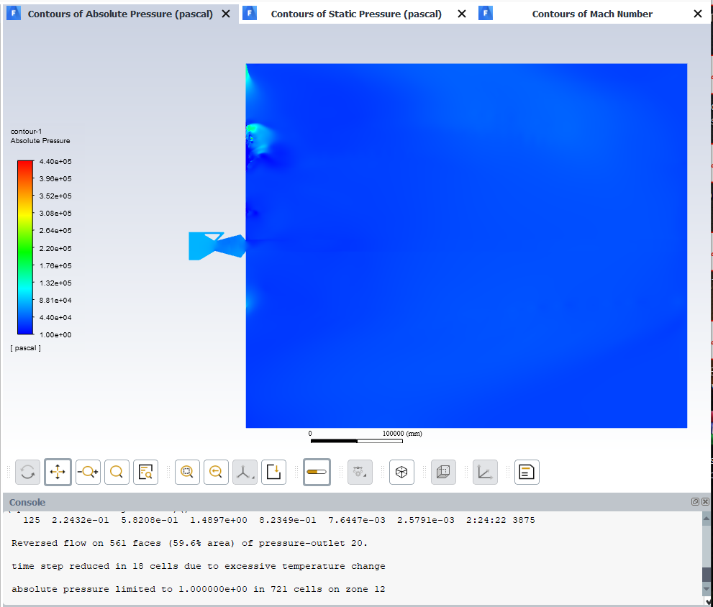The height and width of the screenshot is (607, 713).
Task: Toggle the axis triad icon
Action: pos(485,472)
